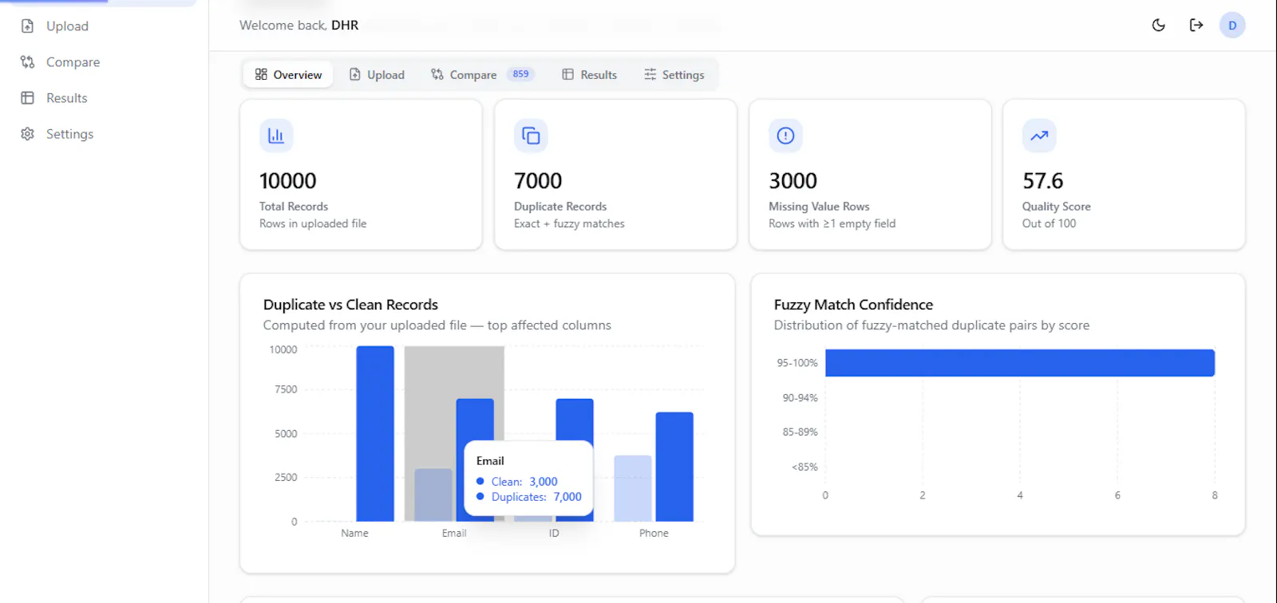Click the 'Out of 100' text
The height and width of the screenshot is (603, 1277).
click(x=1049, y=224)
